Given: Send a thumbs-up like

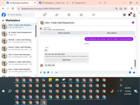Looking at the screenshot, I should (x=134, y=72).
